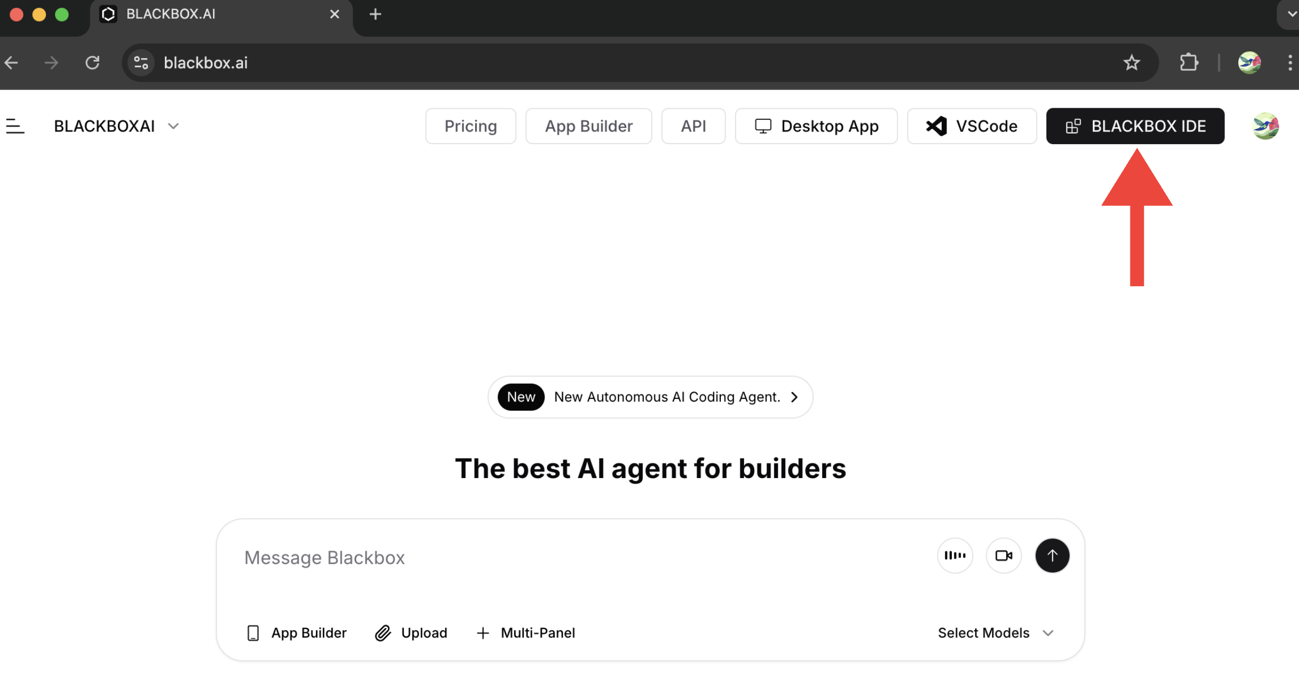
Task: Go to the API menu item
Action: pos(693,126)
